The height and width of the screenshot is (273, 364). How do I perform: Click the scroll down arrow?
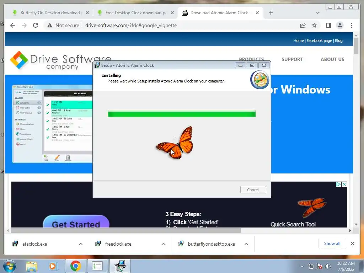[356, 225]
